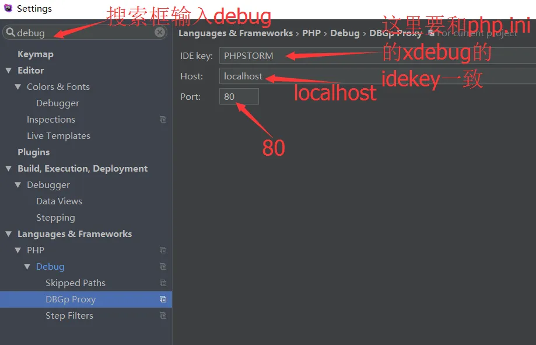This screenshot has height=345, width=536.
Task: Open the Plugins settings page
Action: pyautogui.click(x=33, y=152)
